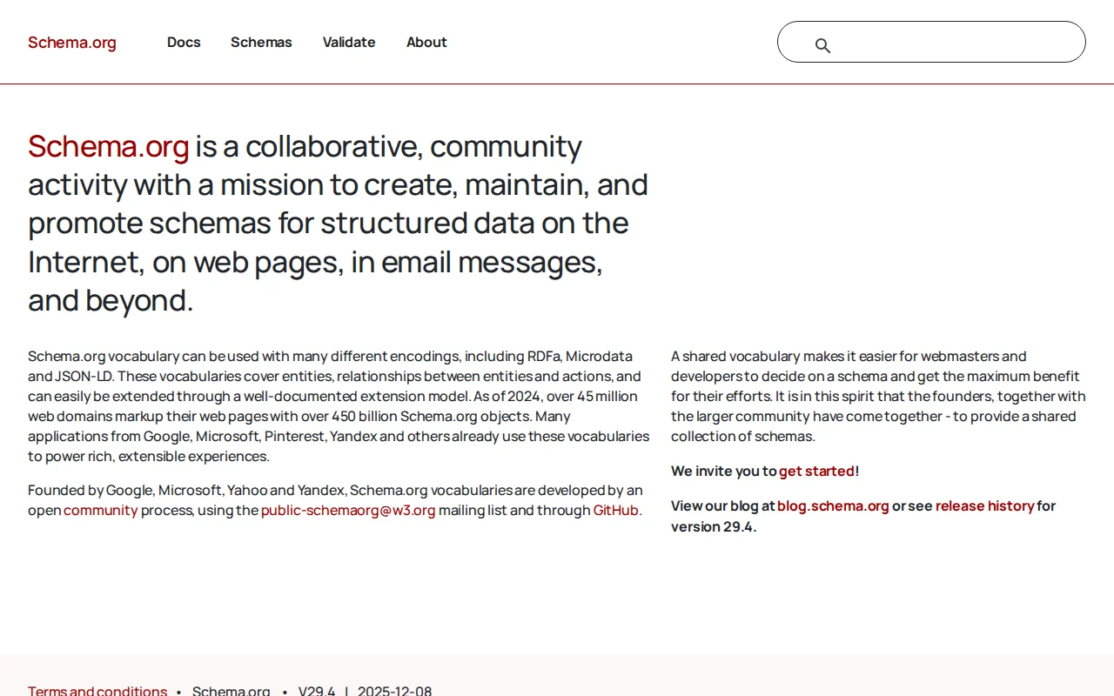This screenshot has width=1114, height=696.
Task: Click the V29.4 version label in footer
Action: pos(317,690)
